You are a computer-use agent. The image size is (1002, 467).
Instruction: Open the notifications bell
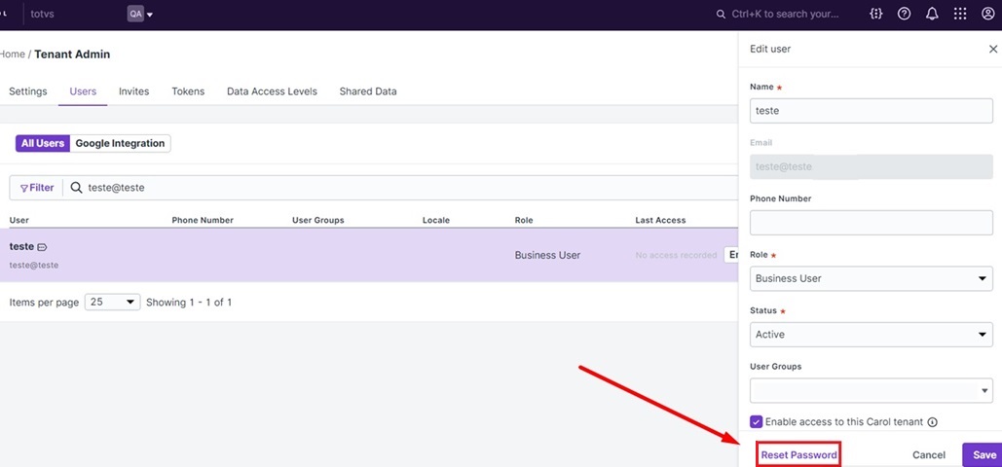point(932,14)
